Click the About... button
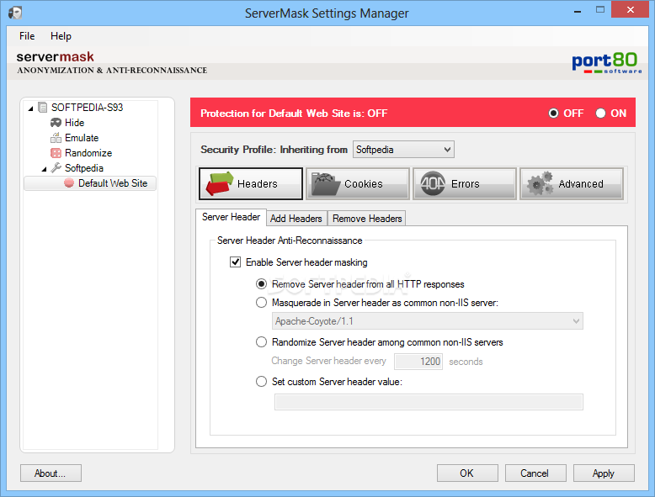The height and width of the screenshot is (497, 655). 51,473
